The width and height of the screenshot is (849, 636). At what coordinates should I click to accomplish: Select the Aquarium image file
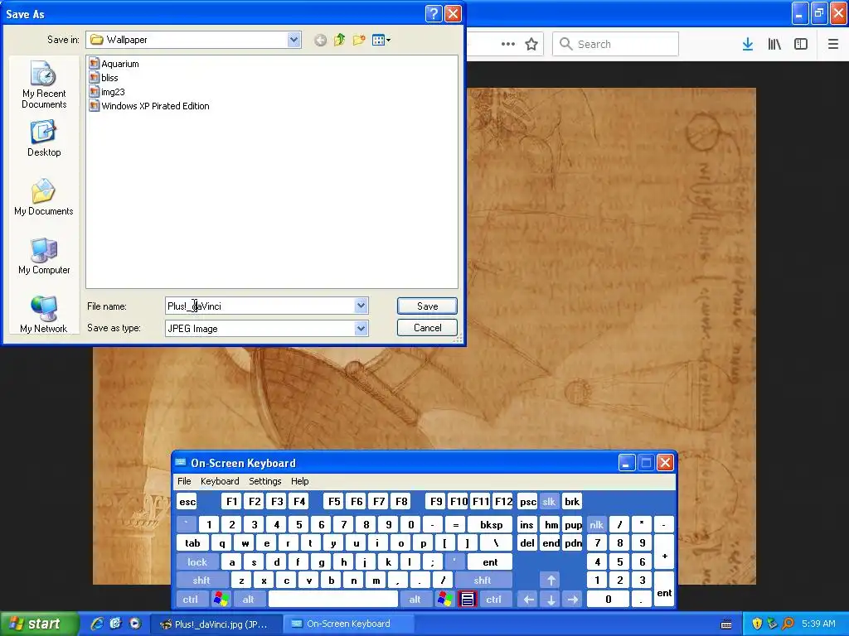point(114,64)
